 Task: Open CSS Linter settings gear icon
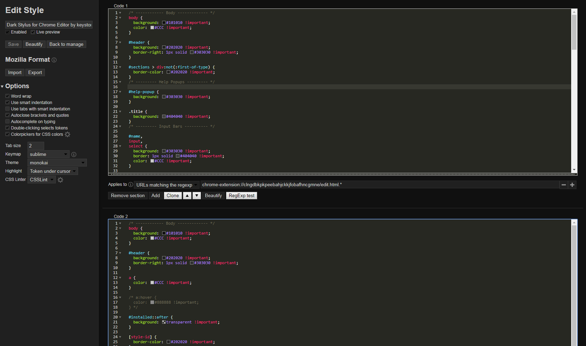[60, 180]
